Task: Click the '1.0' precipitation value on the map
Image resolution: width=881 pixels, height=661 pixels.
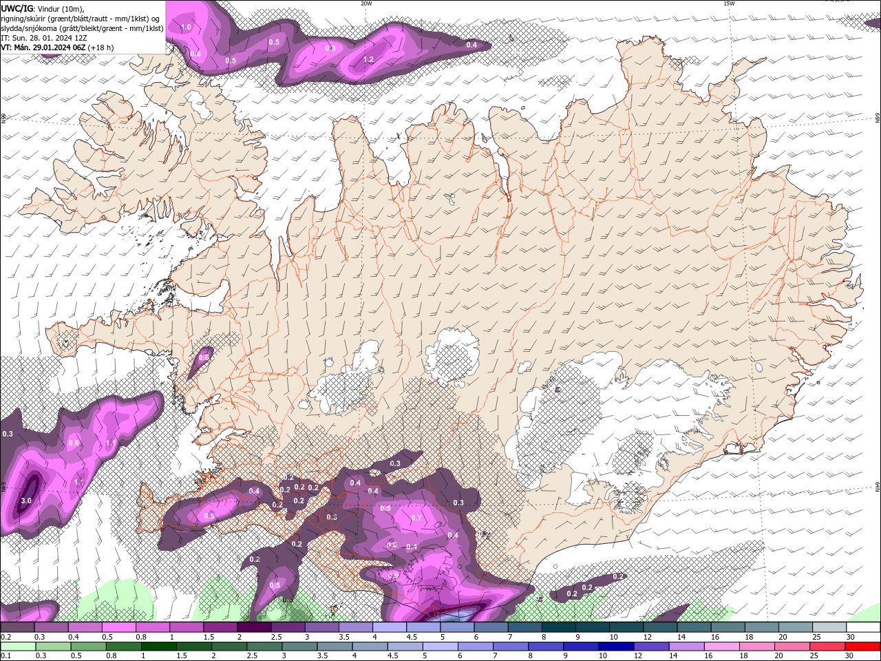Action: point(186,28)
